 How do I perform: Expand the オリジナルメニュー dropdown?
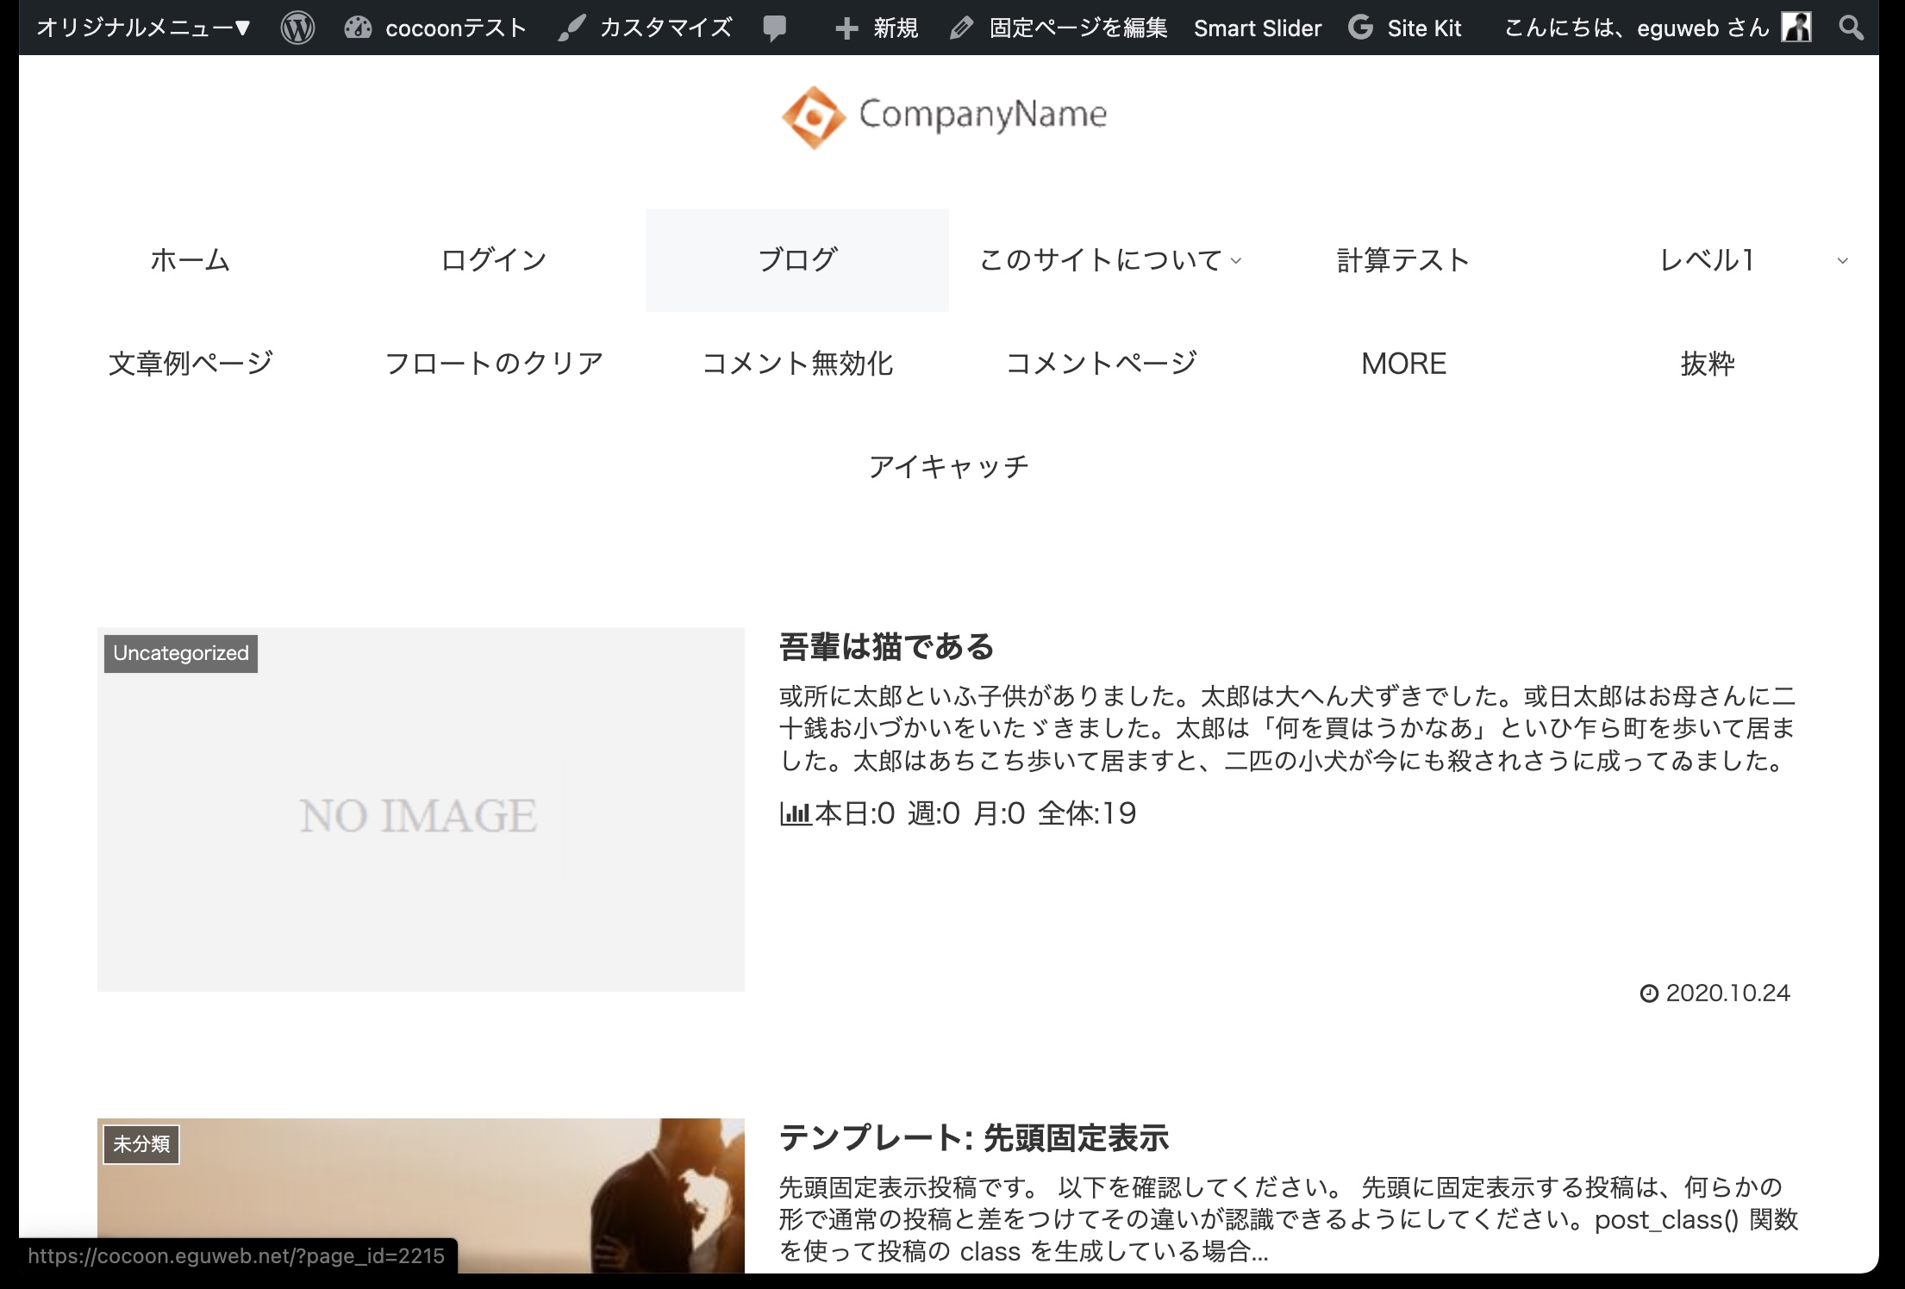[x=143, y=28]
